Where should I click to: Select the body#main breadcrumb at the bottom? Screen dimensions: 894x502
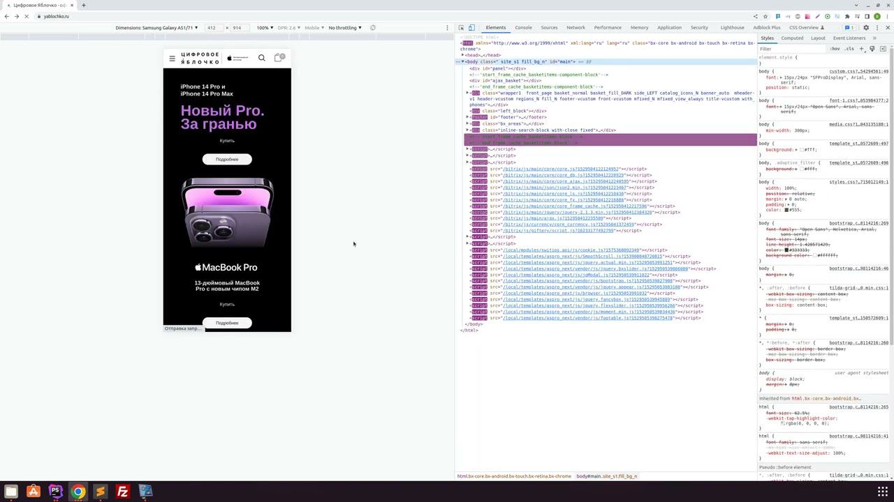(607, 476)
